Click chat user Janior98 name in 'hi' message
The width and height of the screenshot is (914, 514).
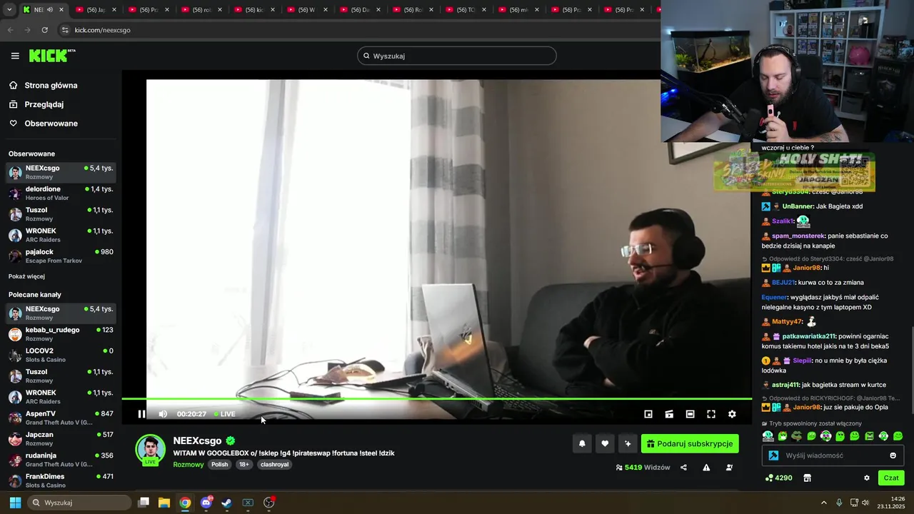[808, 268]
